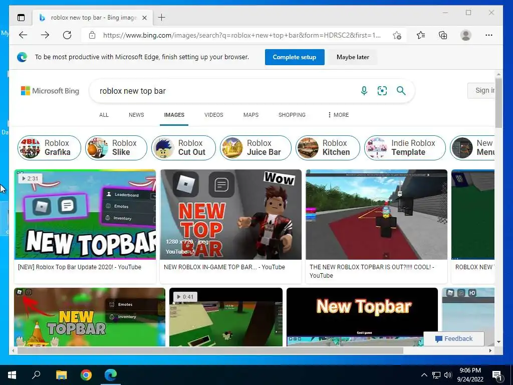Switch to the MAPS tab
This screenshot has height=385, width=513.
pos(251,115)
